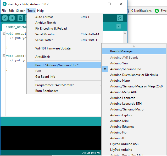
Task: Select the Arduino Fio board
Action: [134, 132]
